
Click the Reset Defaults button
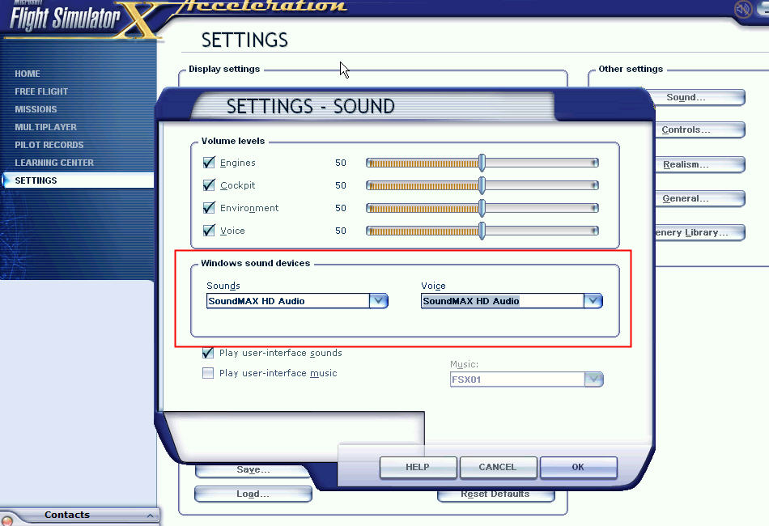coord(495,494)
